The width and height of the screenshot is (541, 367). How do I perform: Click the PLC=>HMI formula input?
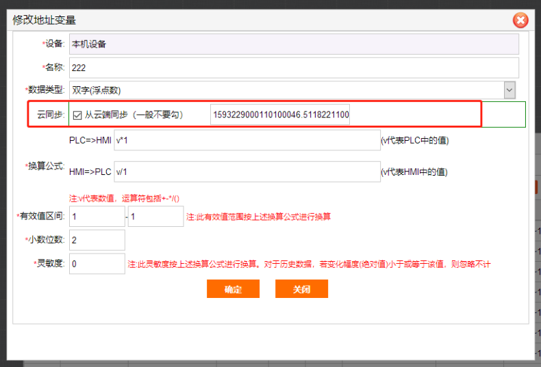pos(247,140)
